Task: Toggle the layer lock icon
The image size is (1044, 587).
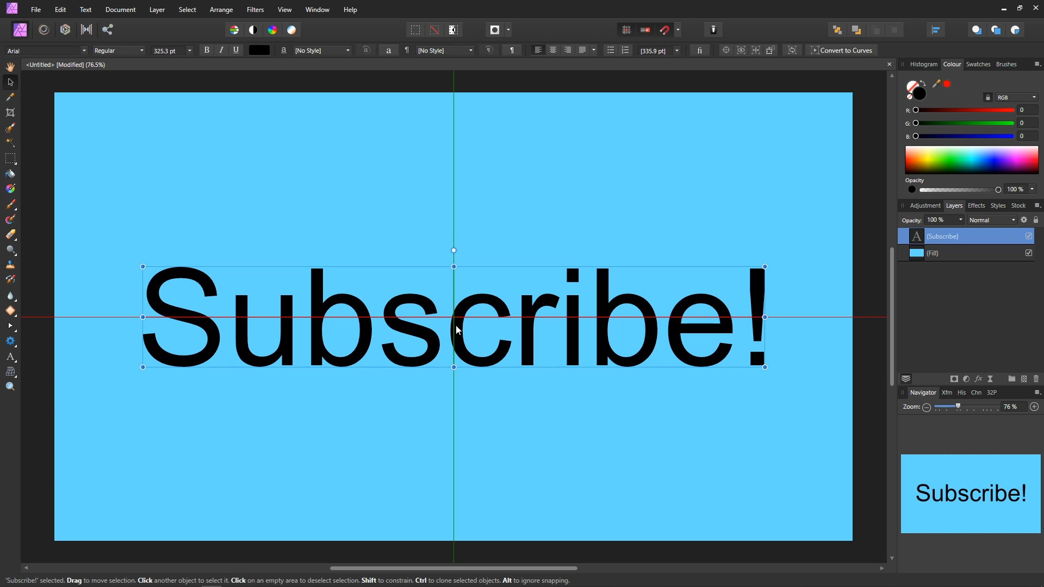Action: (x=1036, y=220)
